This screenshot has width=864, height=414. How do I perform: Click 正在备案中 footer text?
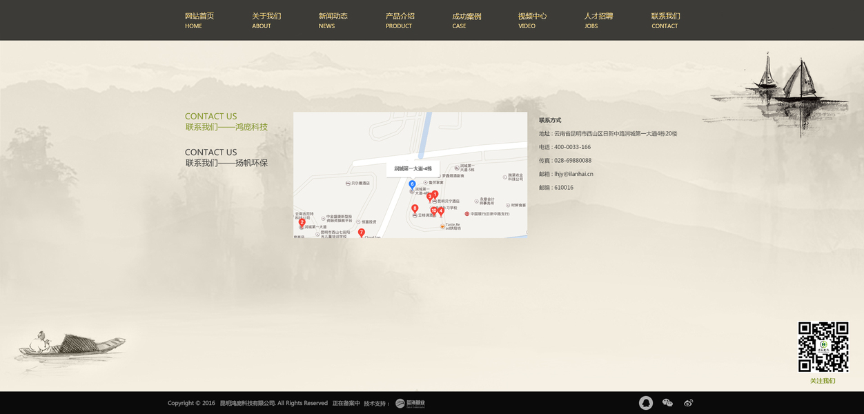(346, 403)
